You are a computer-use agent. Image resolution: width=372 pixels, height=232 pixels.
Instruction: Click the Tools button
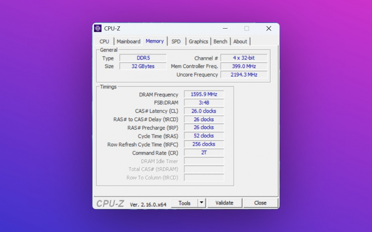(x=185, y=203)
